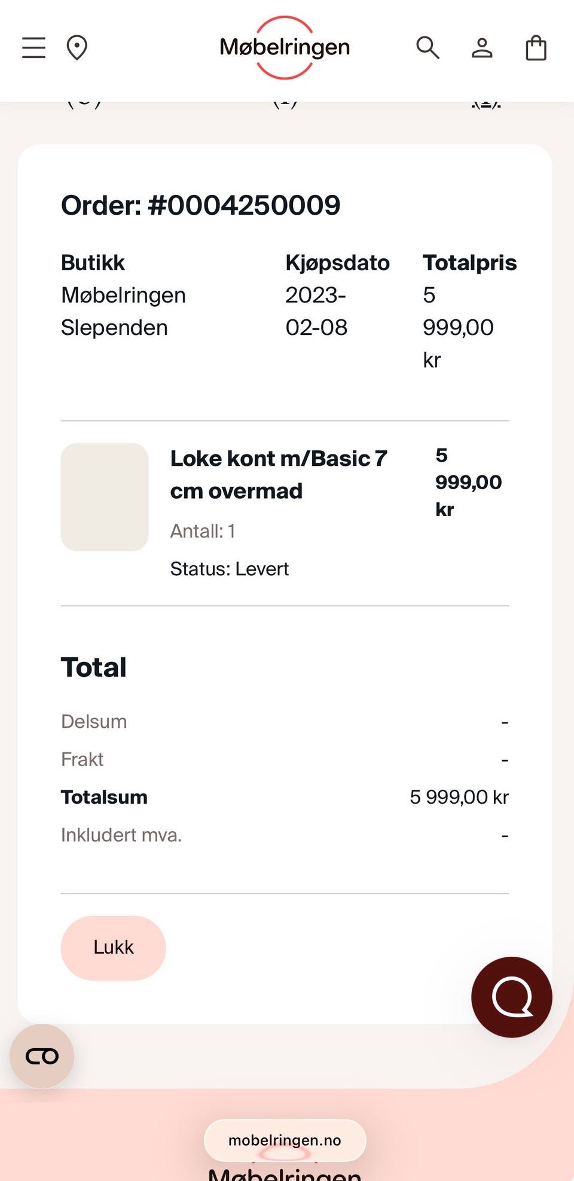
Task: Open the user account profile icon
Action: (x=482, y=48)
